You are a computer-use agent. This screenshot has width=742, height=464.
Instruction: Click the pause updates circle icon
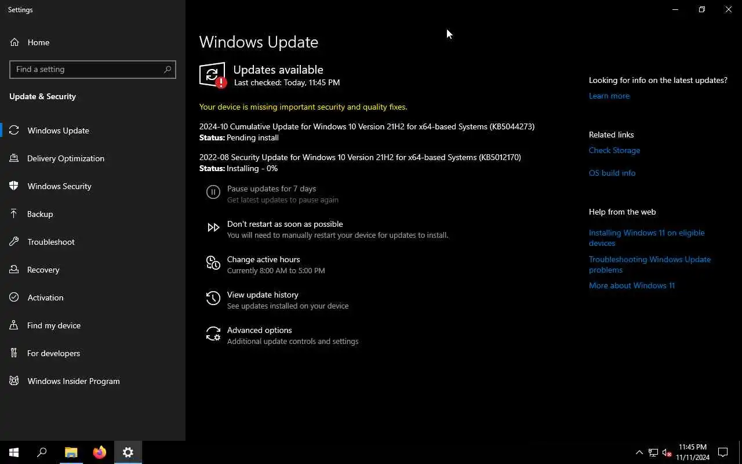[x=213, y=192]
